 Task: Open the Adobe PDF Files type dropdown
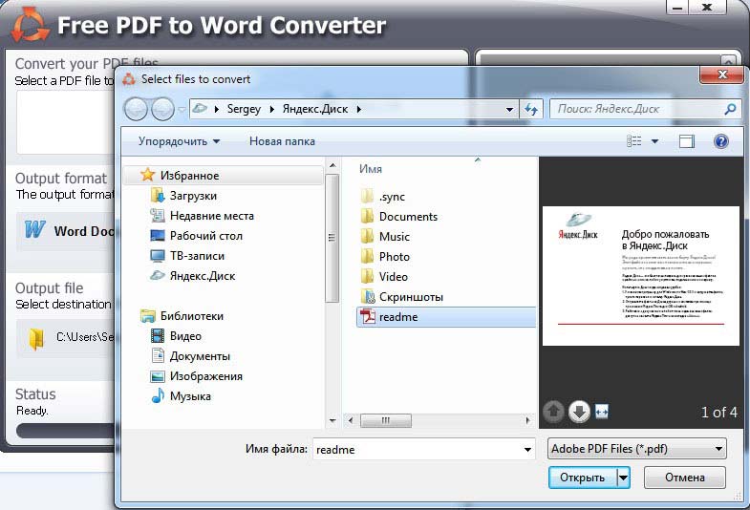click(636, 449)
